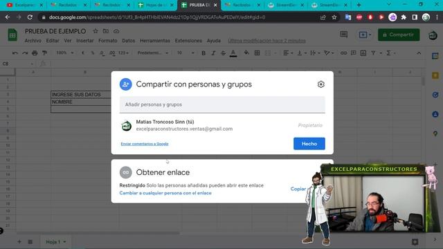Click the insert comment icon
This screenshot has height=249, width=443.
(353, 53)
